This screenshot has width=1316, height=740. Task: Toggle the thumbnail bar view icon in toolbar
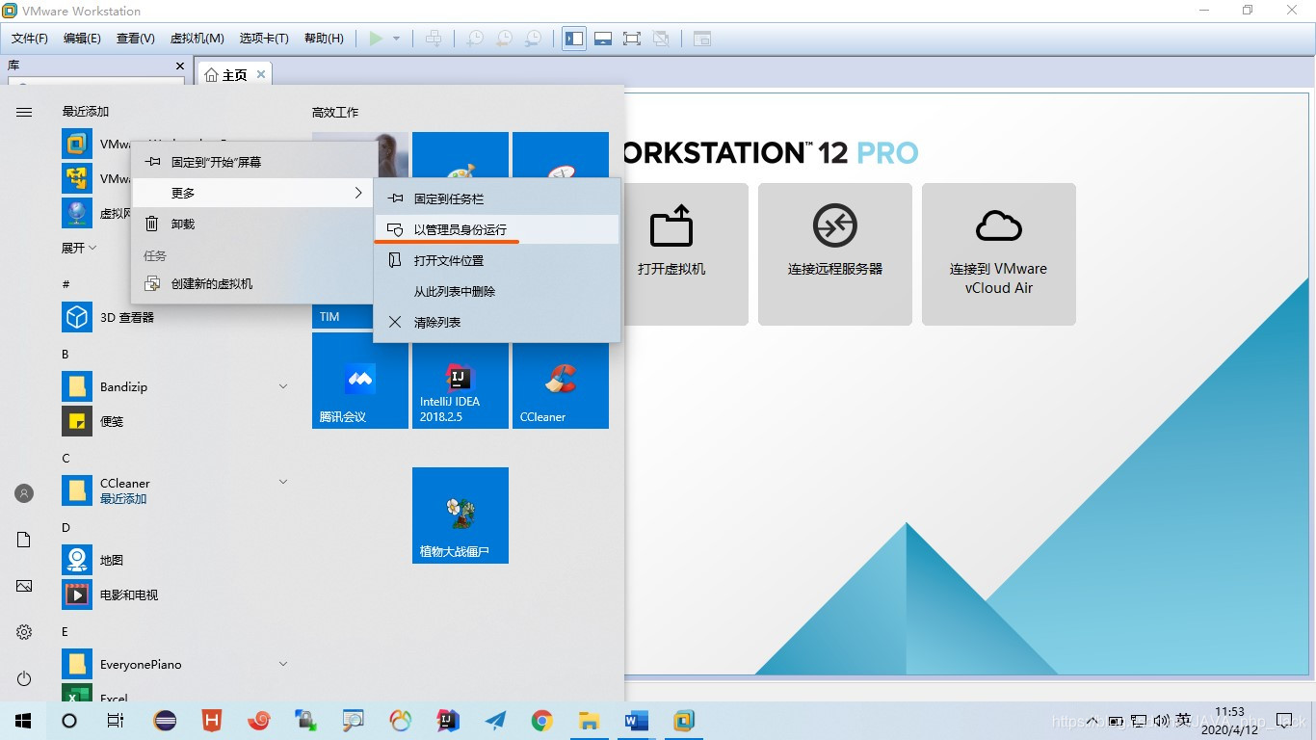coord(603,39)
